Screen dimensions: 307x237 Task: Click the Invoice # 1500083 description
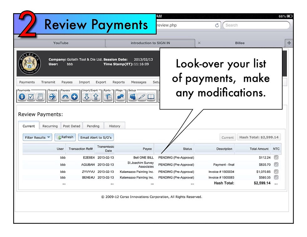coord(221,178)
